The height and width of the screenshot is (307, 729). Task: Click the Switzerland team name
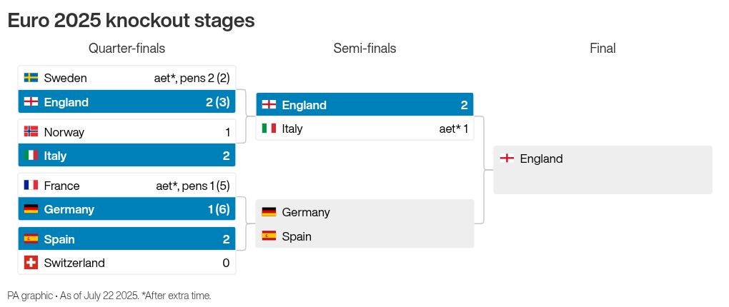coord(74,263)
